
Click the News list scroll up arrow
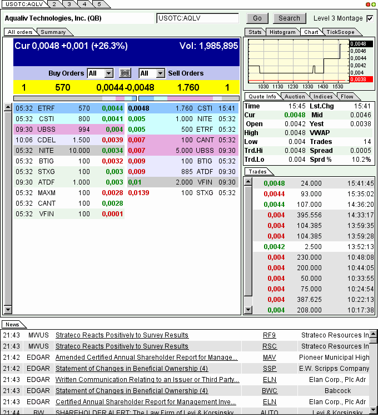(x=374, y=334)
